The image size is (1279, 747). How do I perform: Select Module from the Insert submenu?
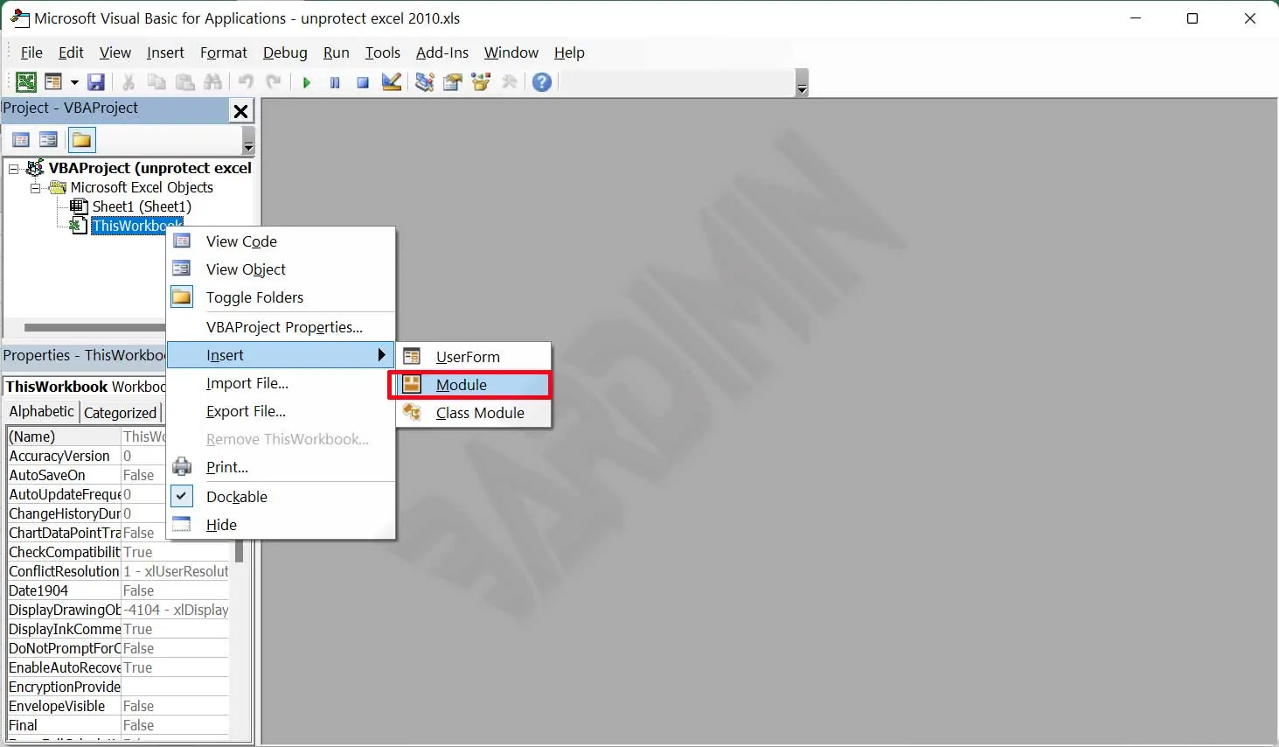point(462,385)
